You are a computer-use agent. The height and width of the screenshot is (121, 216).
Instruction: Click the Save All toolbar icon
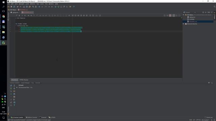point(11,7)
